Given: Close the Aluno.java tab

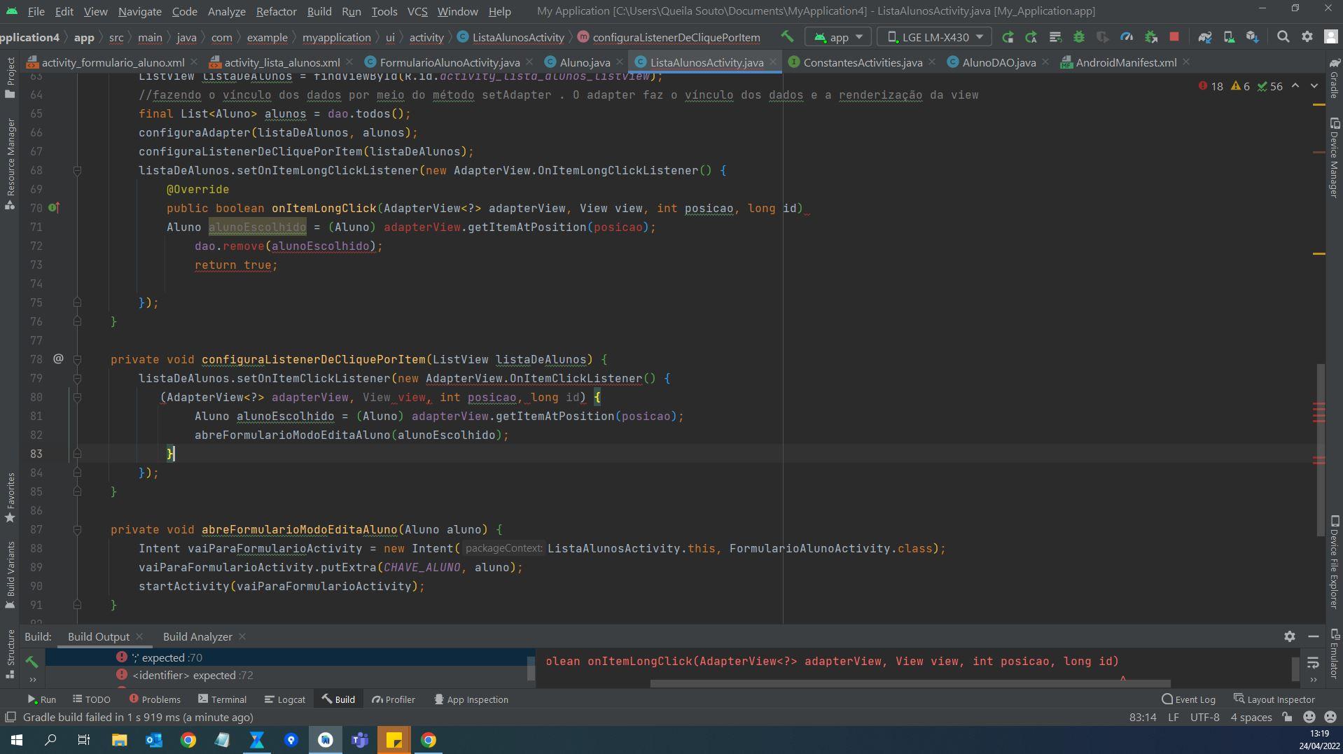Looking at the screenshot, I should (x=619, y=62).
